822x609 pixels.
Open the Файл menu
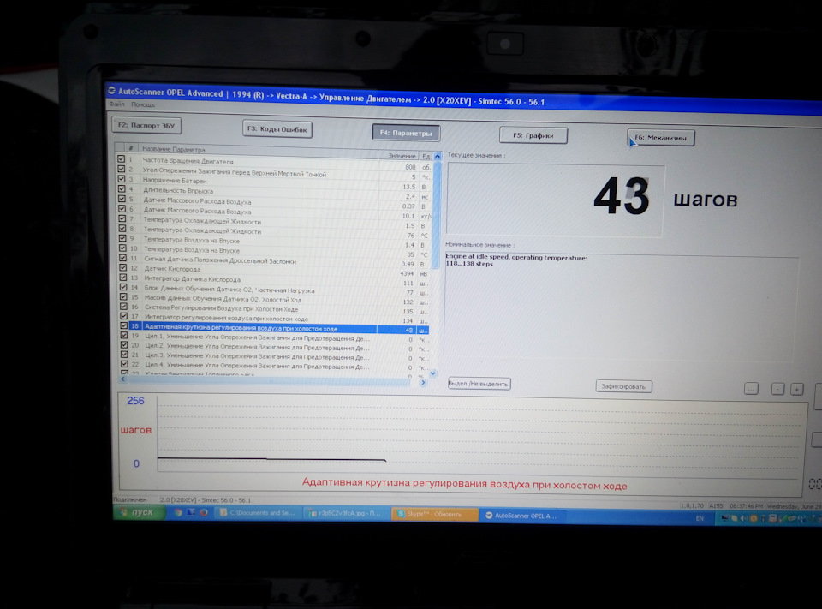117,104
